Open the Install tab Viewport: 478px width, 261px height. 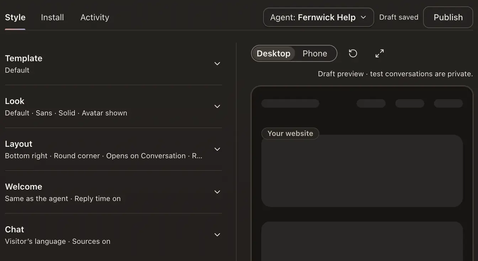point(52,17)
